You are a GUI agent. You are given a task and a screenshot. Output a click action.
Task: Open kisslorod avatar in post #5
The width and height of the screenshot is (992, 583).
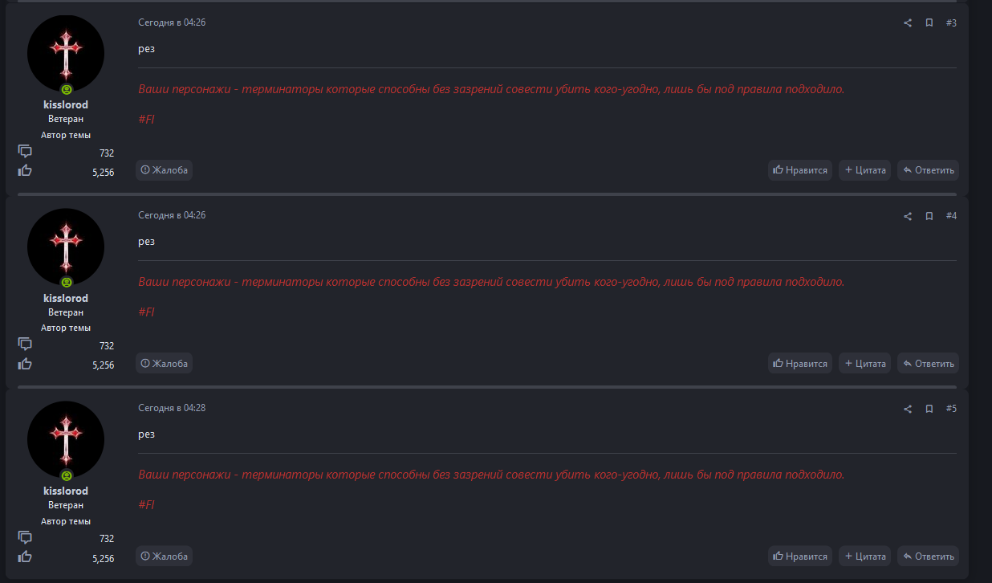click(x=66, y=439)
